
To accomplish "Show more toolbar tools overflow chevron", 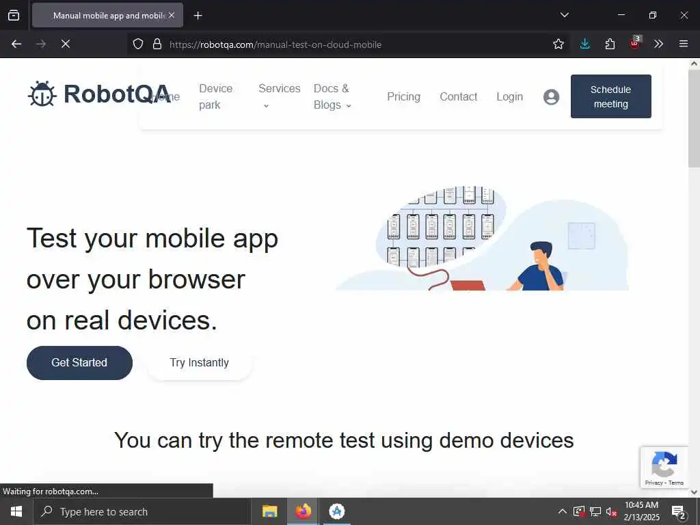I will coord(658,44).
